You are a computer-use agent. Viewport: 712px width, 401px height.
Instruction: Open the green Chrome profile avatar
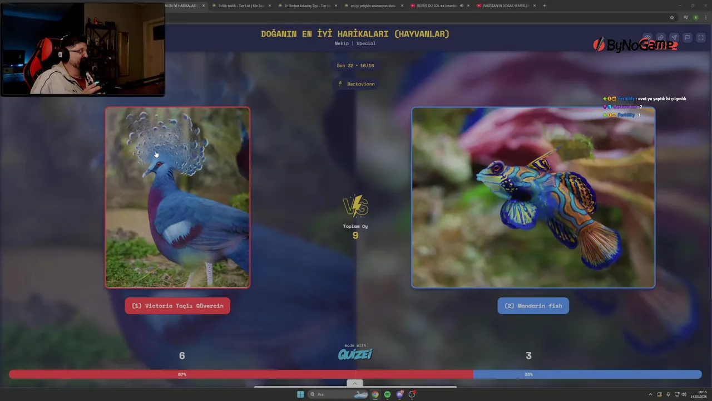695,18
